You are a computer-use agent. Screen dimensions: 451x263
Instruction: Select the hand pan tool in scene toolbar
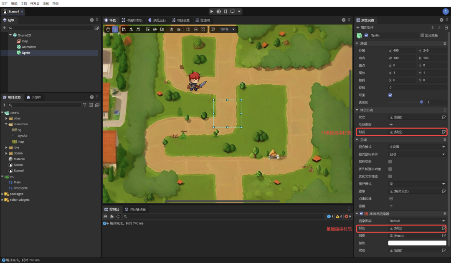pyautogui.click(x=108, y=29)
